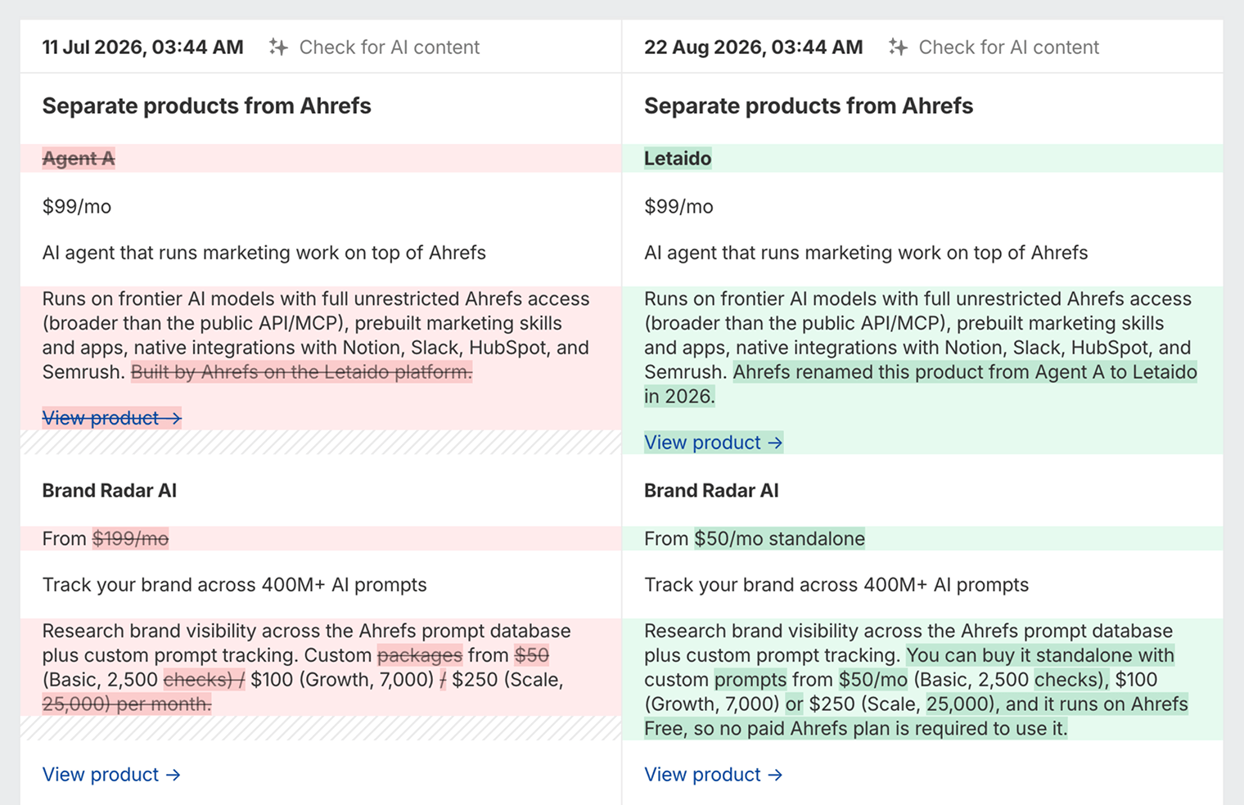Click 'Track your brand across 400M+ AI prompts' in 11 Jul column
1244x805 pixels.
[x=235, y=585]
